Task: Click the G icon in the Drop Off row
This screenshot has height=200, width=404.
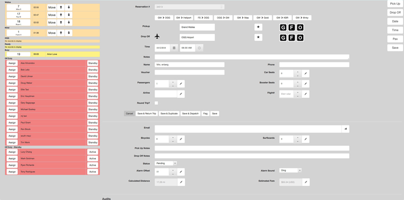Action: pos(283,38)
